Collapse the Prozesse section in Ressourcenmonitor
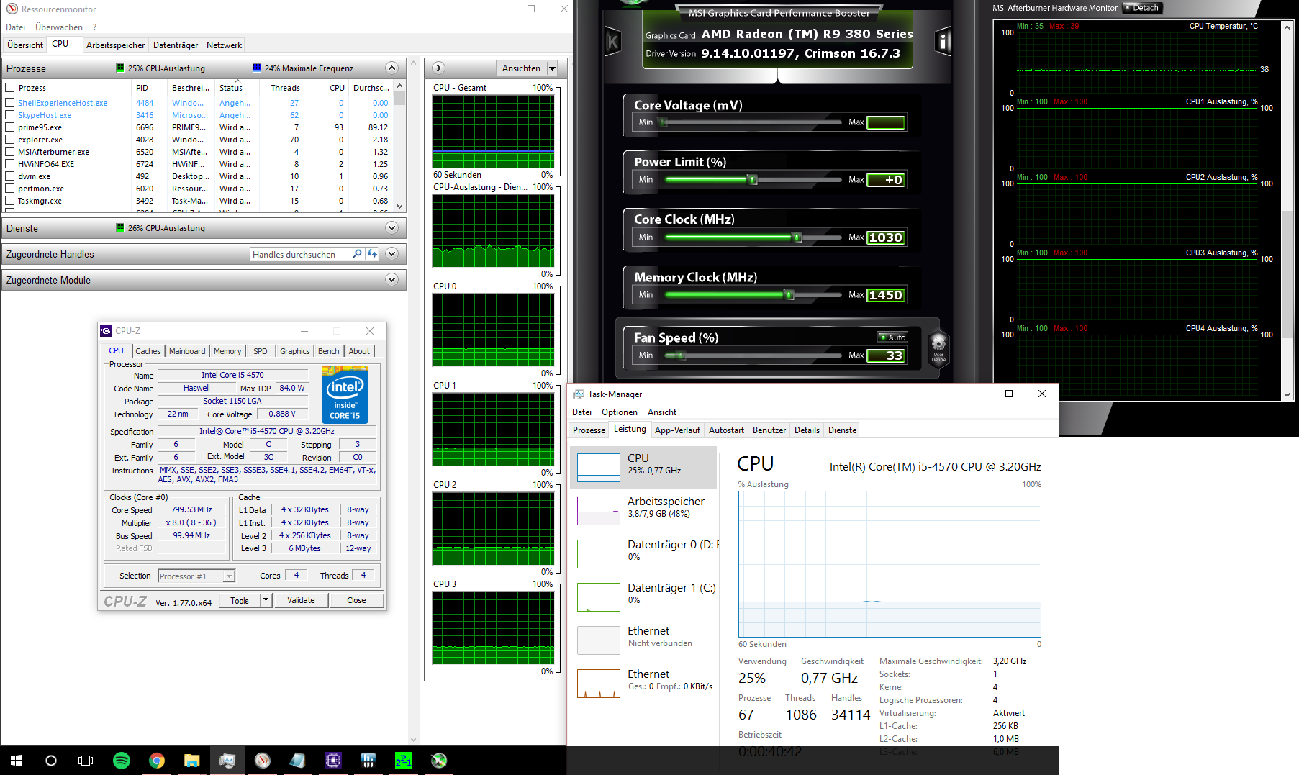Image resolution: width=1299 pixels, height=775 pixels. 391,68
